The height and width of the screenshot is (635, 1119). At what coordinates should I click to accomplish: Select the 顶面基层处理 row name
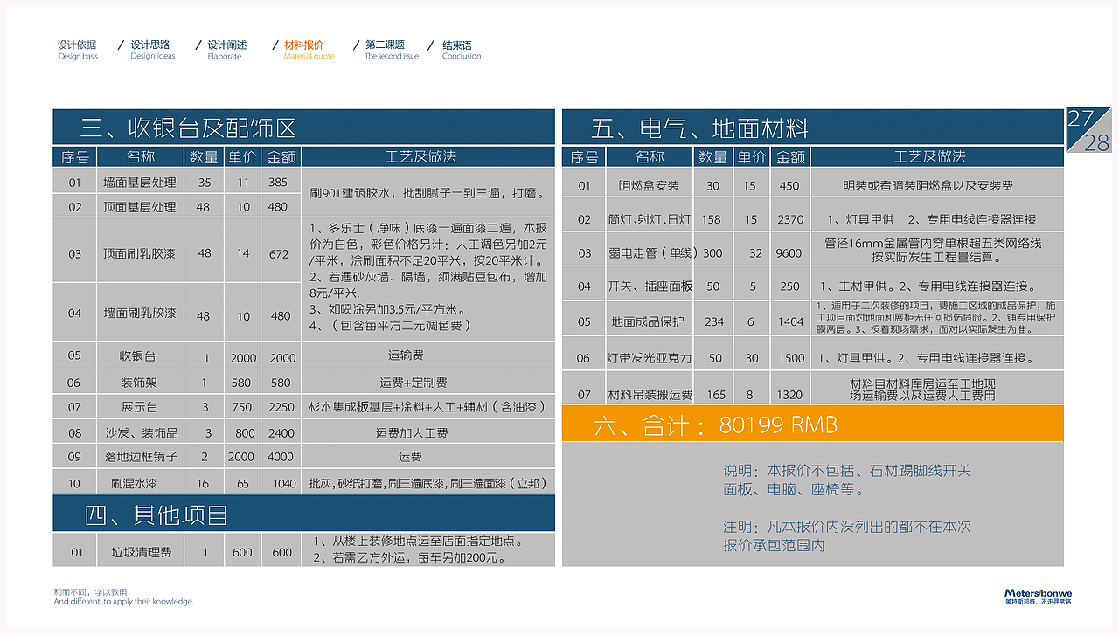(x=140, y=207)
